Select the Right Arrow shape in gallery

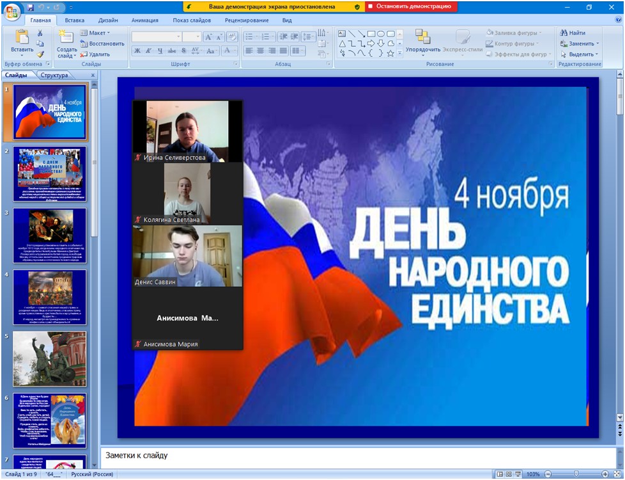click(x=371, y=44)
